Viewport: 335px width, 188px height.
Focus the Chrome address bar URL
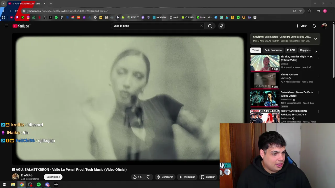point(68,11)
